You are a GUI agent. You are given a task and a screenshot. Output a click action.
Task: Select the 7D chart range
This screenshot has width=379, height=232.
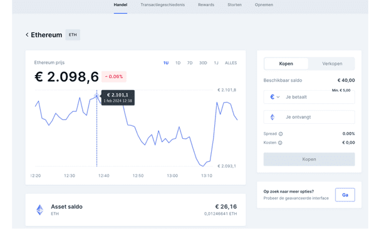click(x=190, y=63)
